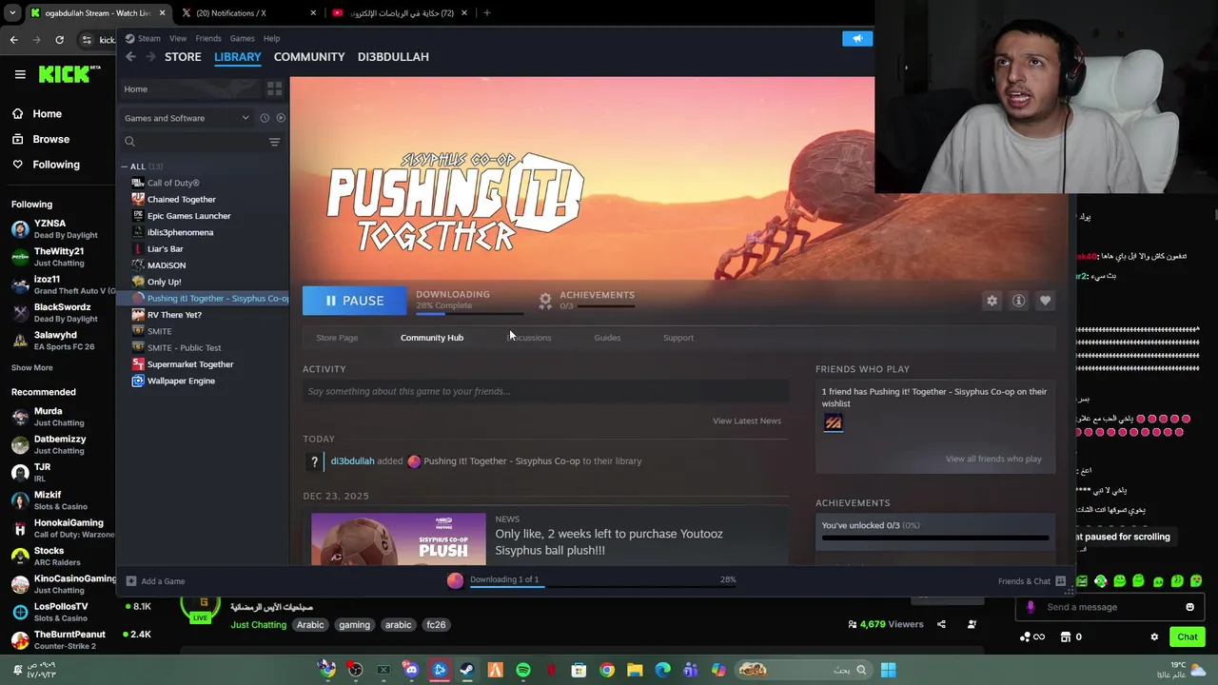The height and width of the screenshot is (685, 1218).
Task: Switch library to grid collections view
Action: click(274, 88)
